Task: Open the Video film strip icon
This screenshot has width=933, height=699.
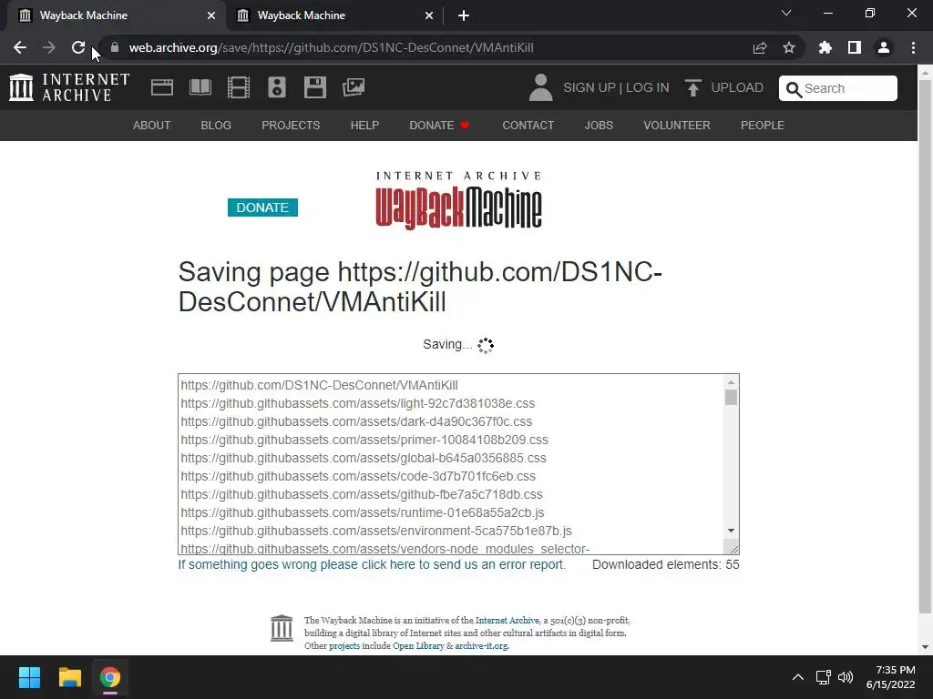Action: [x=239, y=87]
